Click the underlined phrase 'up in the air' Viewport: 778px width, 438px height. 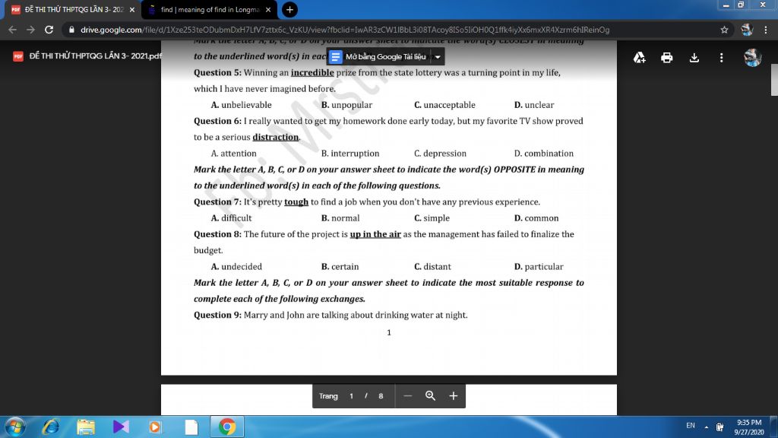point(375,234)
